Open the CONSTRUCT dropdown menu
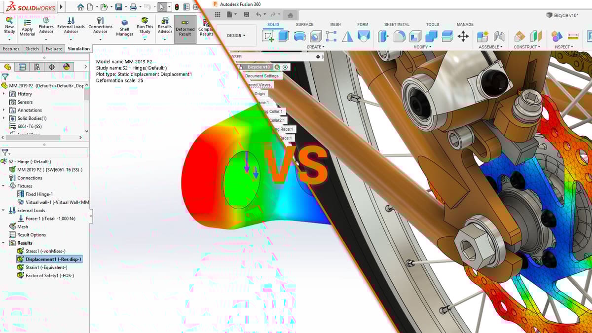Image resolution: width=592 pixels, height=333 pixels. [527, 47]
